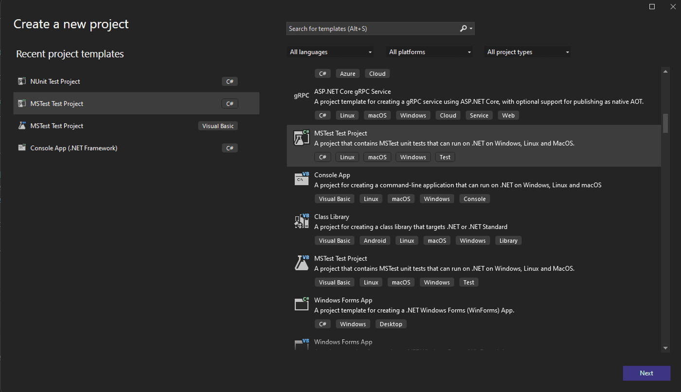Click the Android tag under Class Library
681x392 pixels.
(375, 241)
